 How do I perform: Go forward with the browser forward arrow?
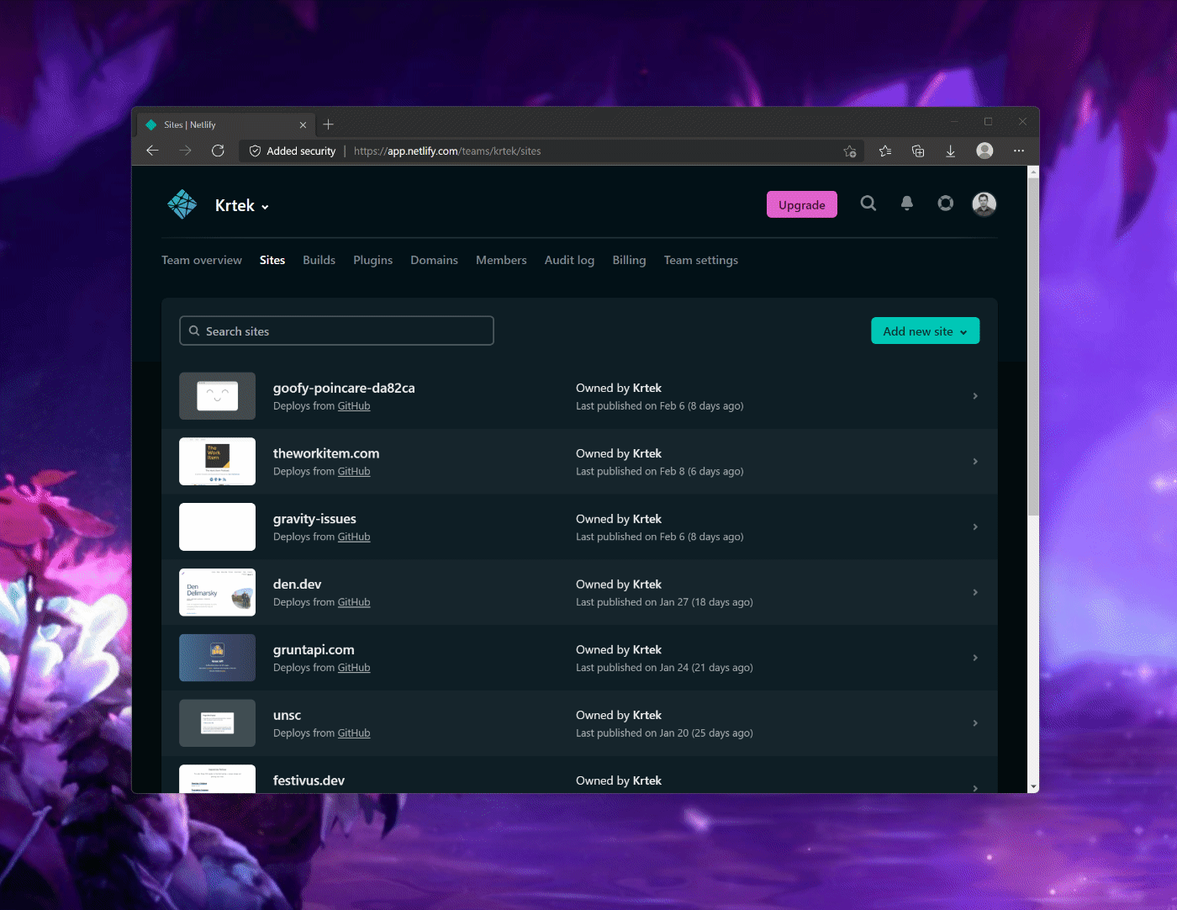[185, 151]
